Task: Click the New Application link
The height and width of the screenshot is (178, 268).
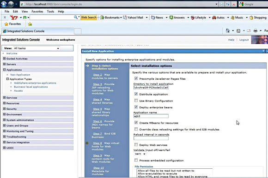Action: pyautogui.click(x=20, y=75)
